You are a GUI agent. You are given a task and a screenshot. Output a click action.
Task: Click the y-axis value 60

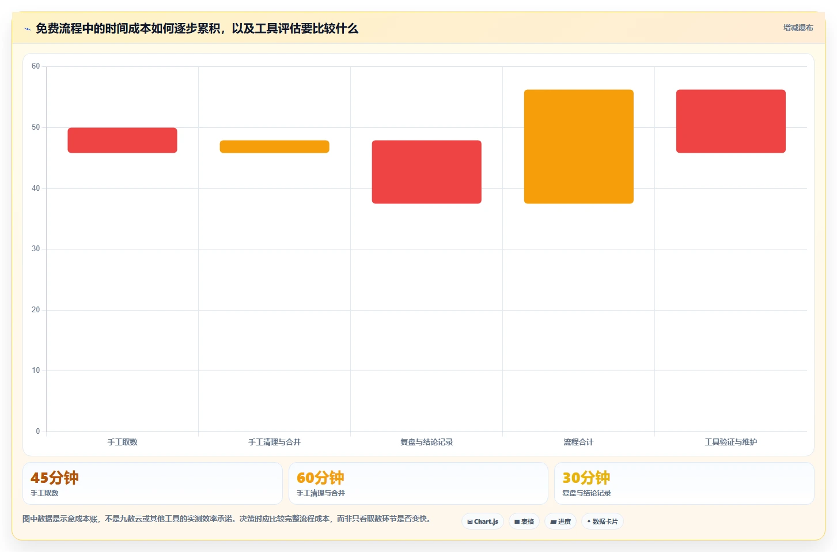[36, 66]
